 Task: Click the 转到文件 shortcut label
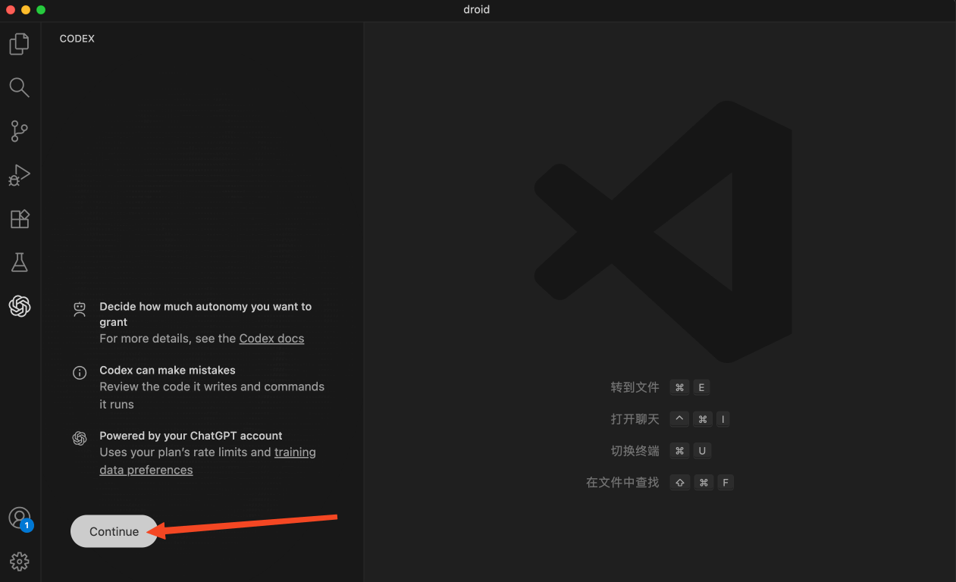point(635,387)
